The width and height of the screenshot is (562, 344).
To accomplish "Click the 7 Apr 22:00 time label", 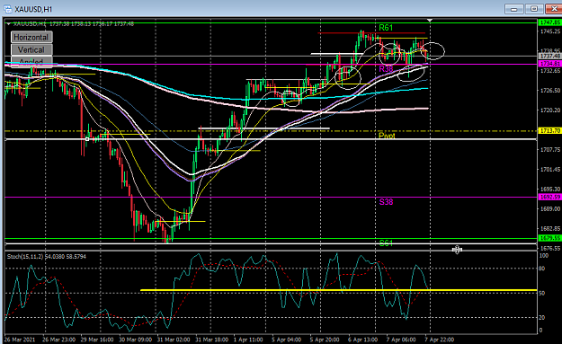I will click(x=440, y=340).
